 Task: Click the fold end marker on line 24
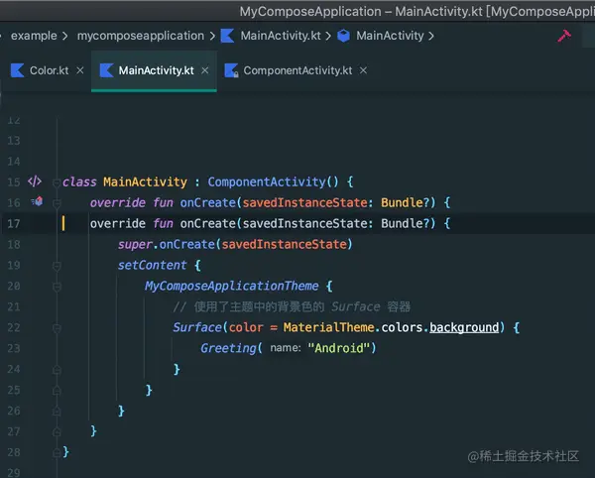tap(57, 369)
